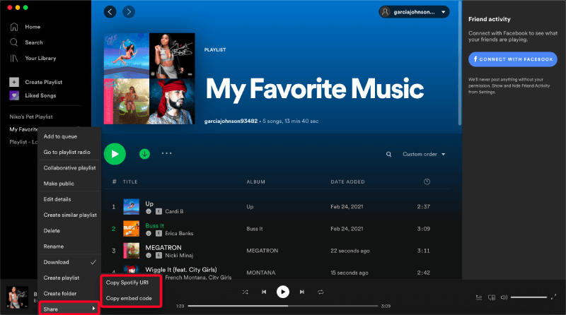The height and width of the screenshot is (315, 566).
Task: Click the song progress bar
Action: click(284, 306)
